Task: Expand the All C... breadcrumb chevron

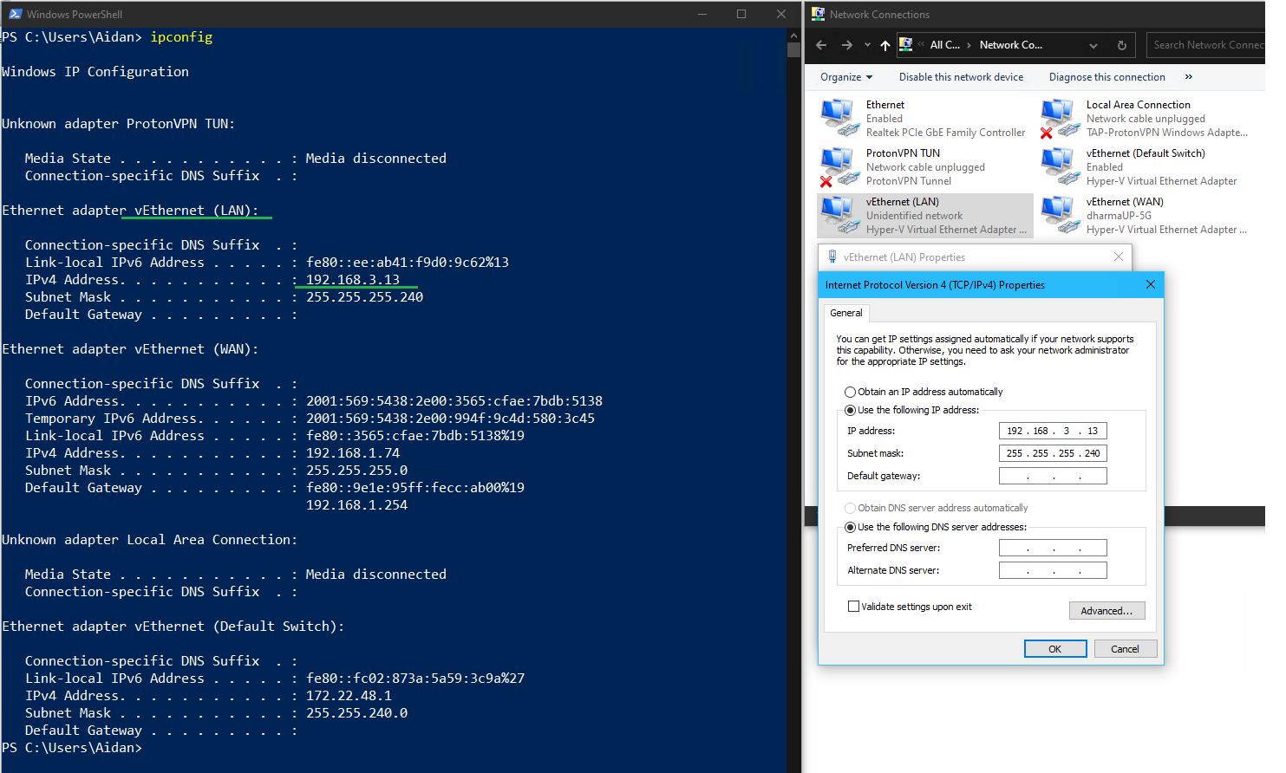Action: (x=969, y=45)
